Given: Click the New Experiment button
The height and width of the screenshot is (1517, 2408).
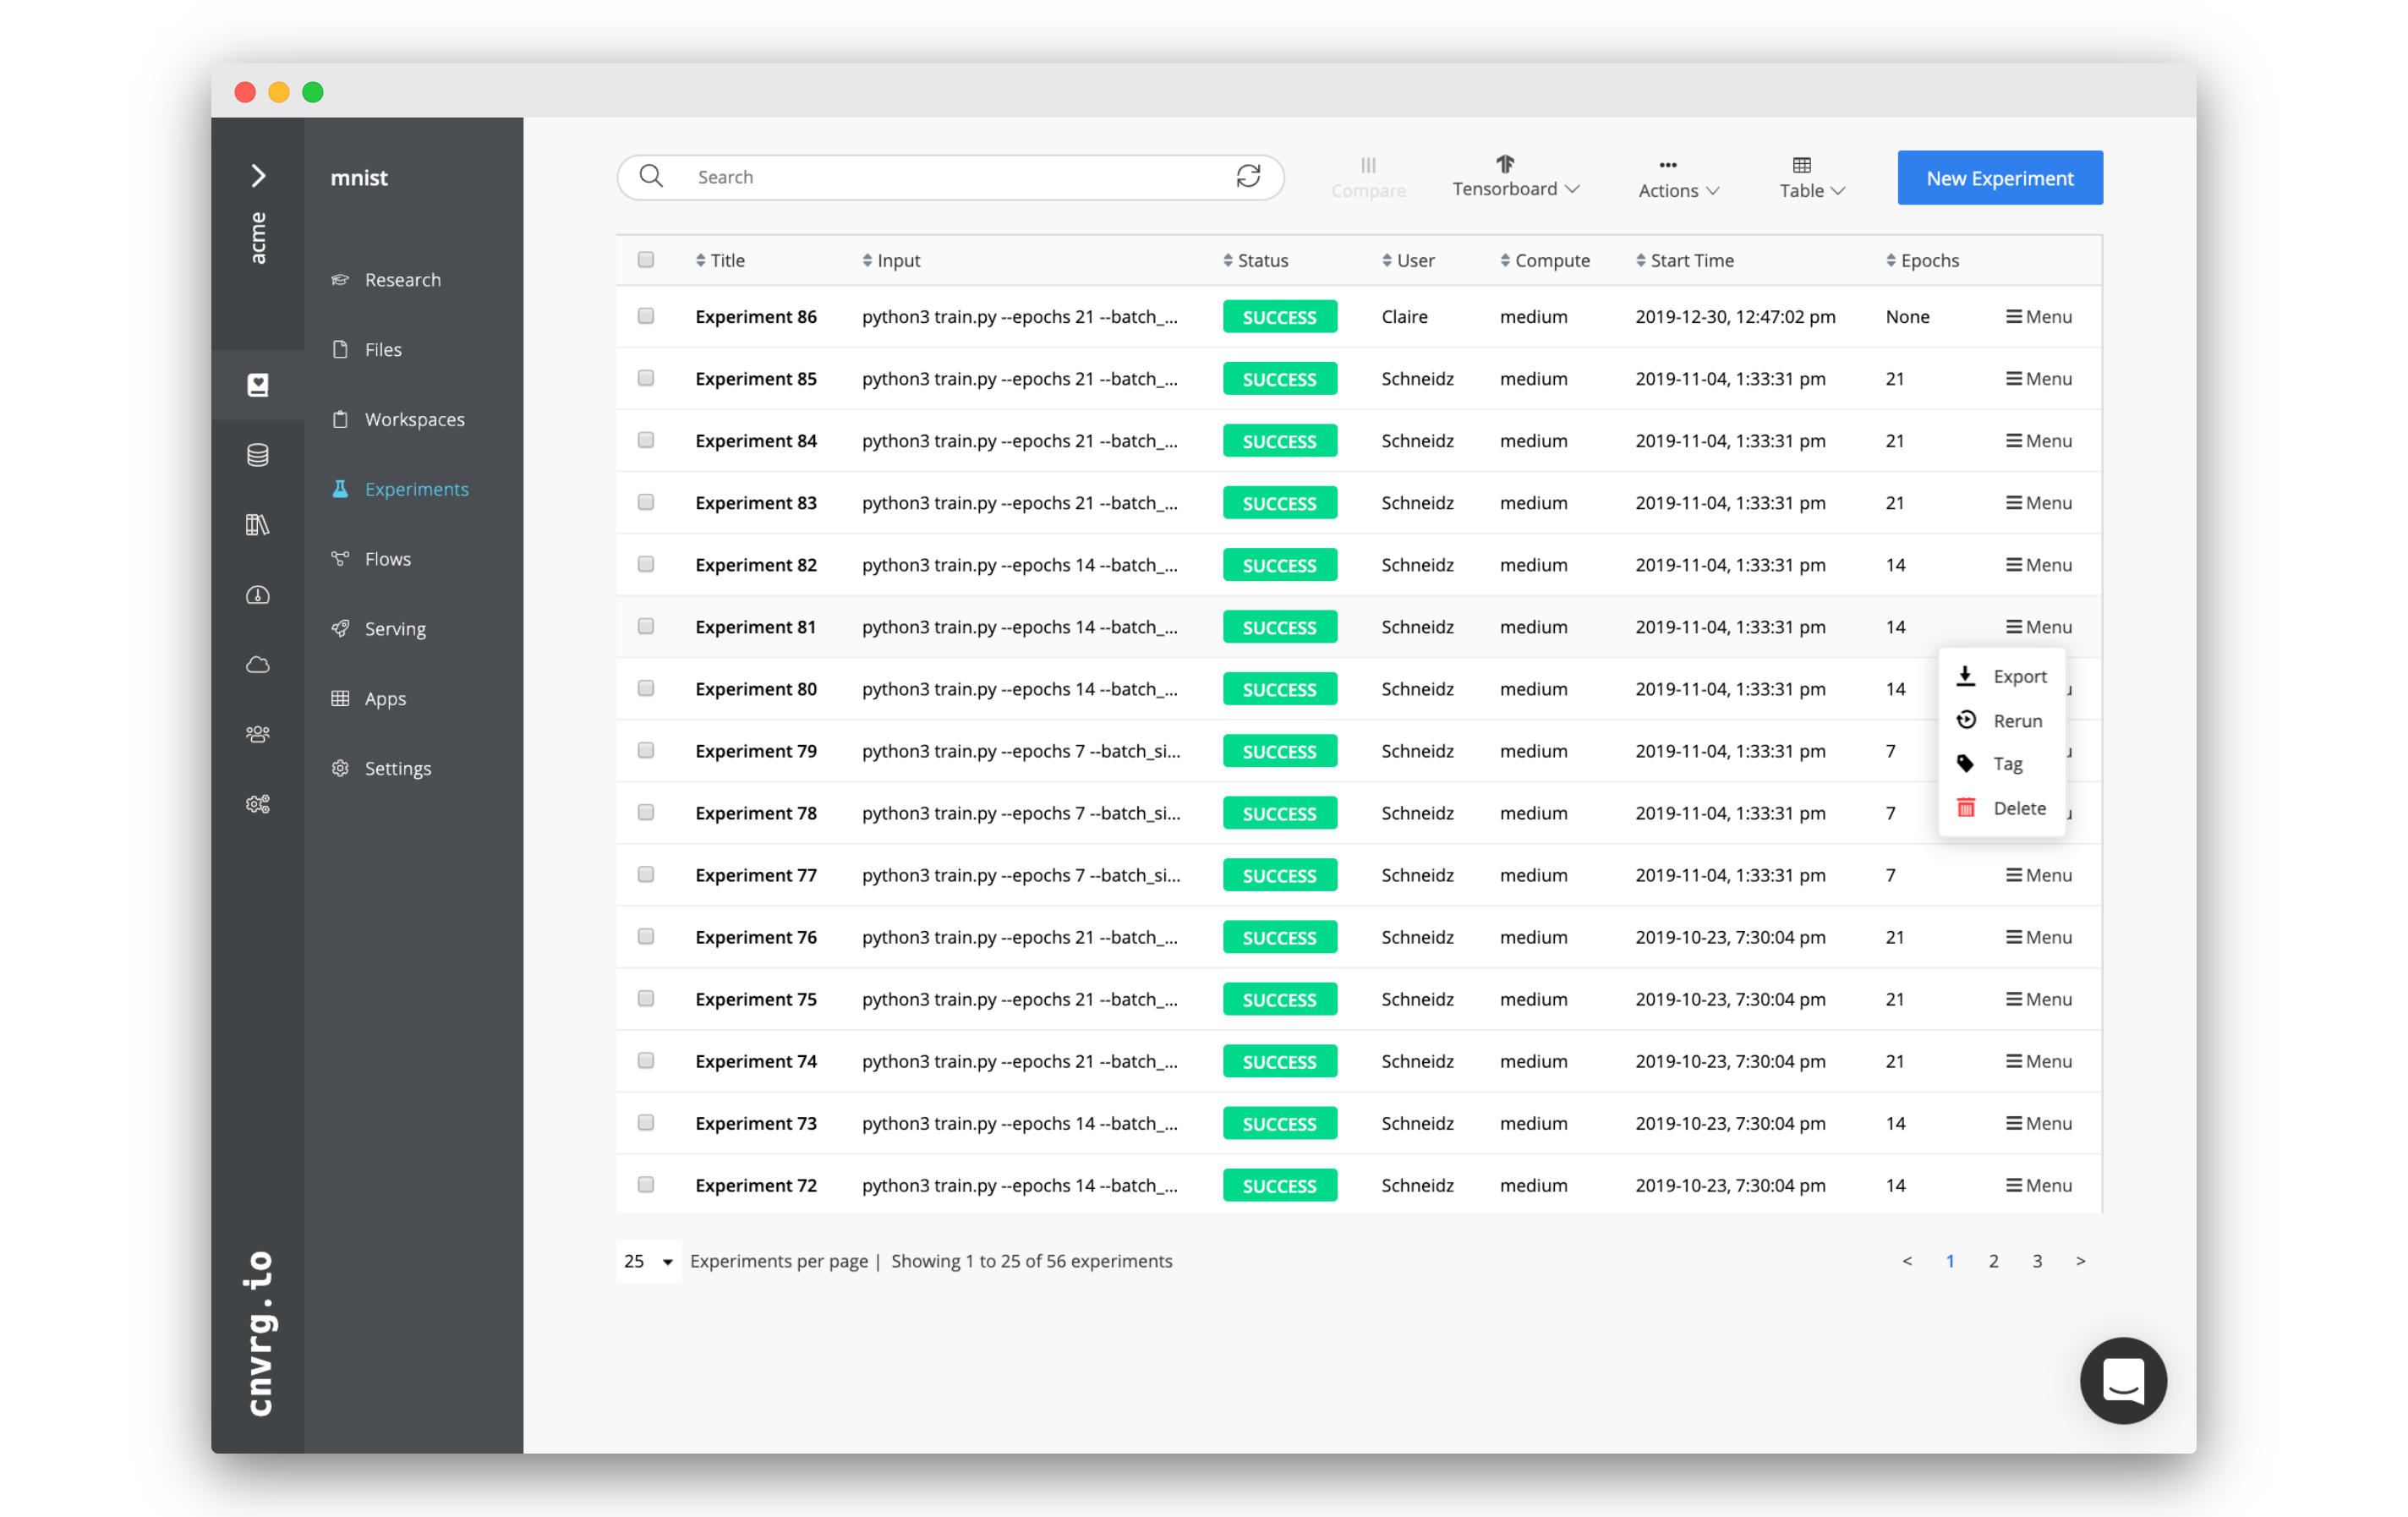Looking at the screenshot, I should 1999,177.
